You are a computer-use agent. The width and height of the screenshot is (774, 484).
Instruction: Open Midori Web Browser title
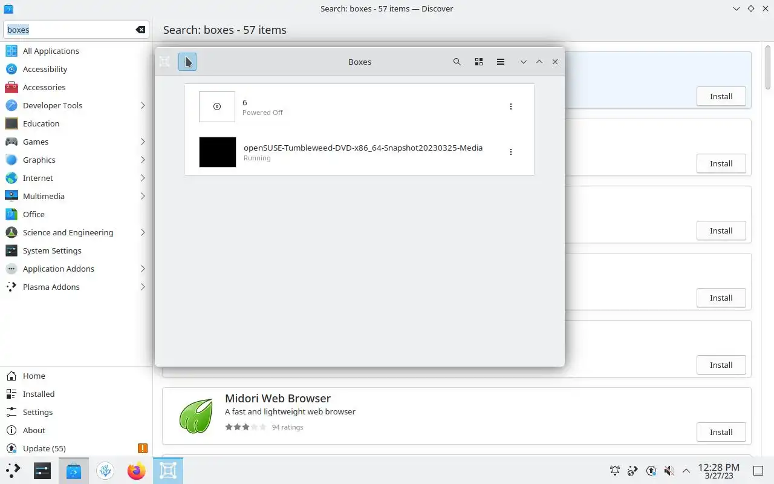[278, 398]
